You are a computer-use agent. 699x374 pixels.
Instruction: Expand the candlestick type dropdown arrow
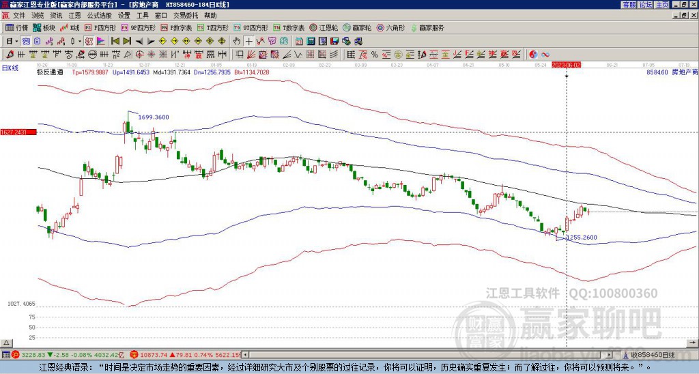[x=80, y=41]
